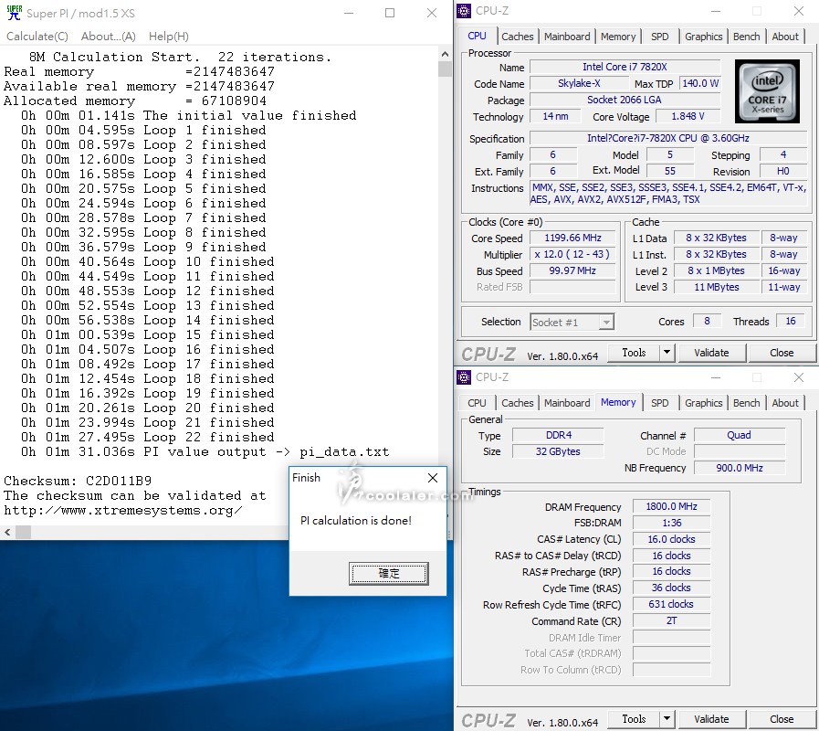Open the Mainboard tab in lower CPU-Z window
819x731 pixels.
(x=567, y=403)
